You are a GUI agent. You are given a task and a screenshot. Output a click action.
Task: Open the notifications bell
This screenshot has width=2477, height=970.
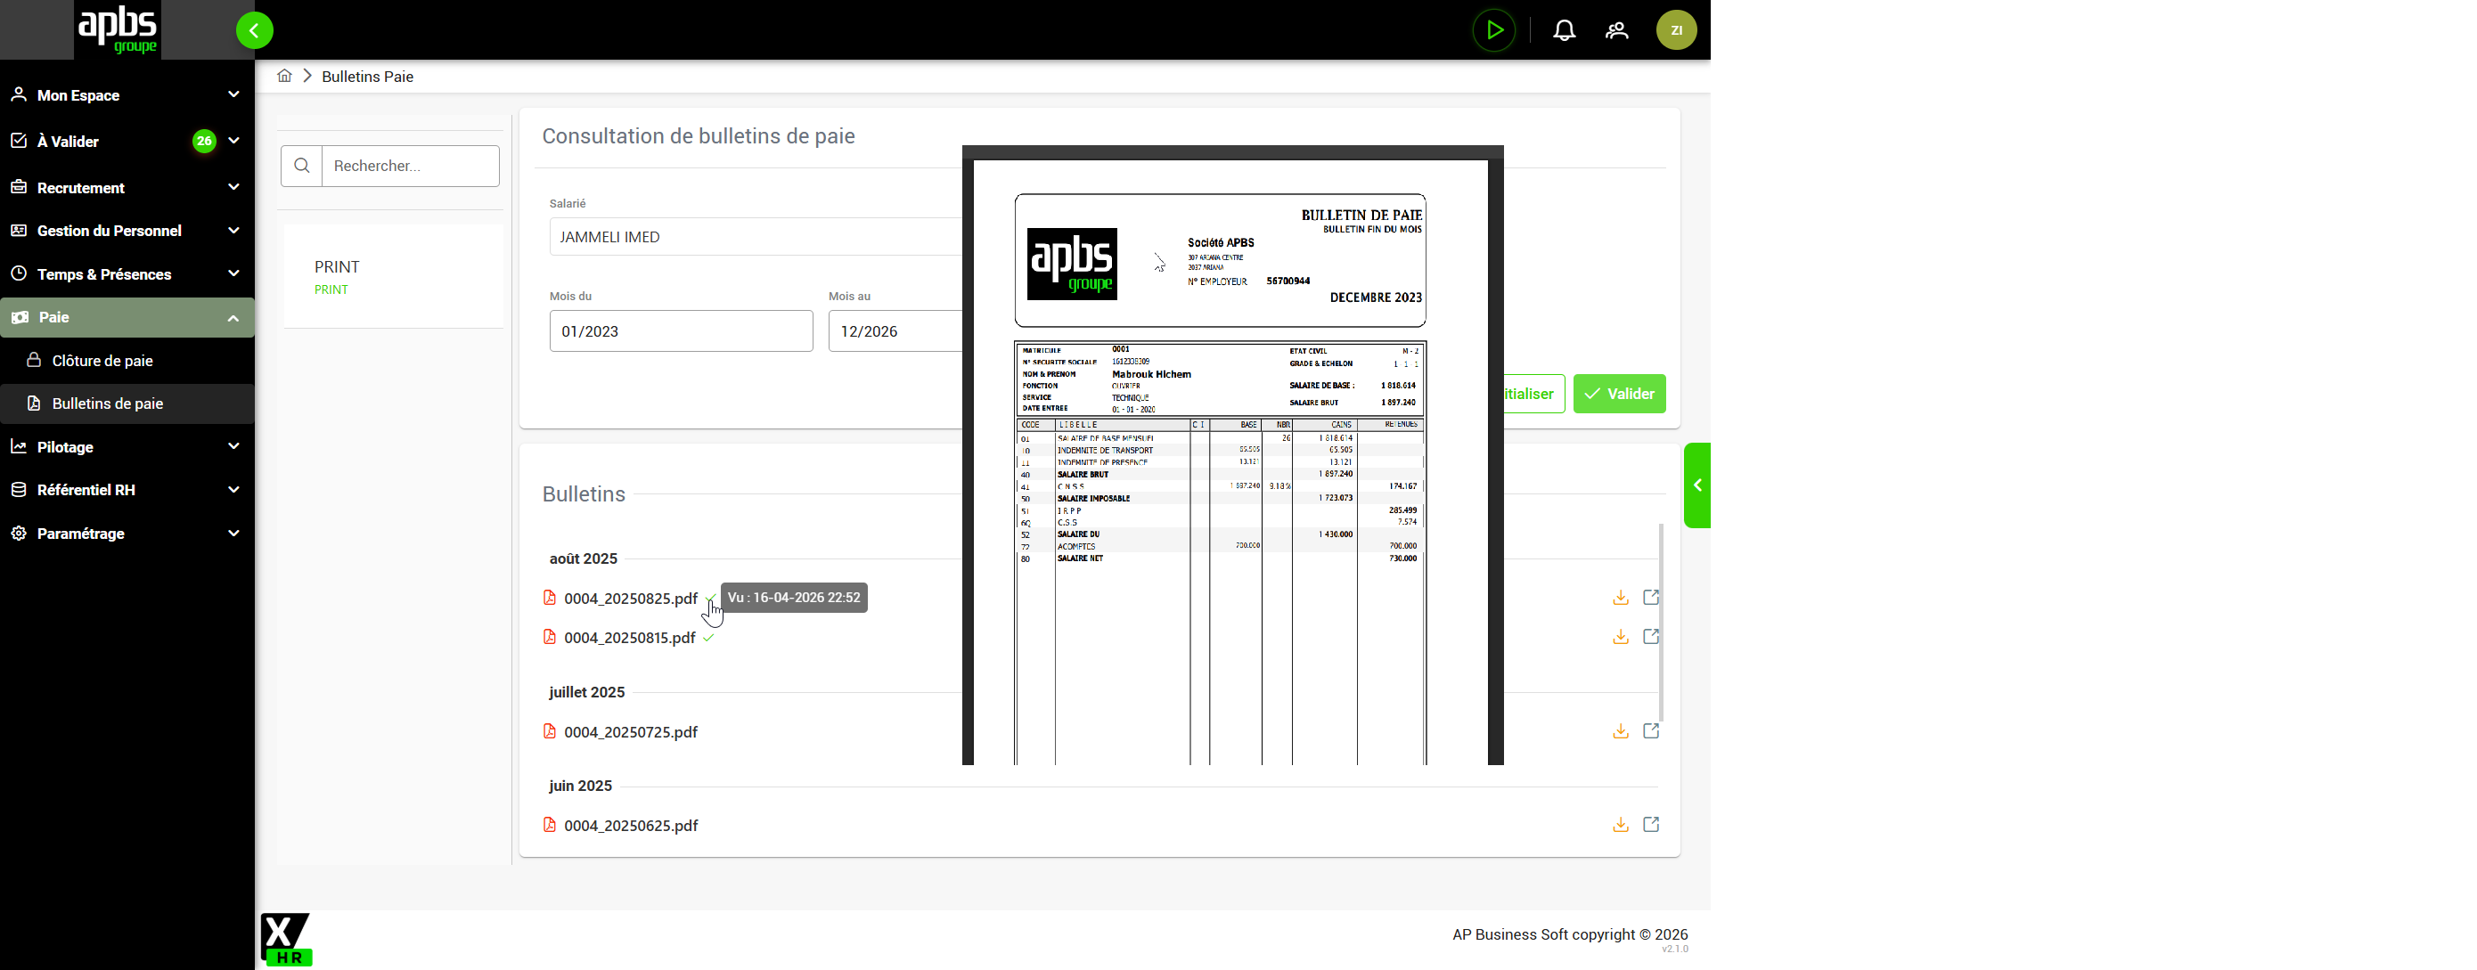pos(1564,29)
